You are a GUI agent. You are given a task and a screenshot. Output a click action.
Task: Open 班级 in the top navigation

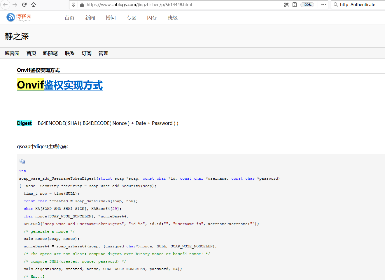(173, 18)
